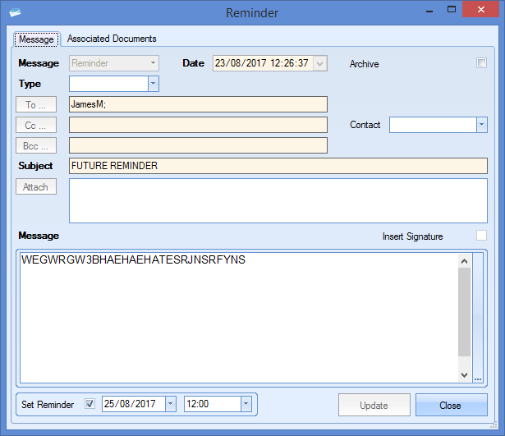Click the Attach button

tap(36, 187)
